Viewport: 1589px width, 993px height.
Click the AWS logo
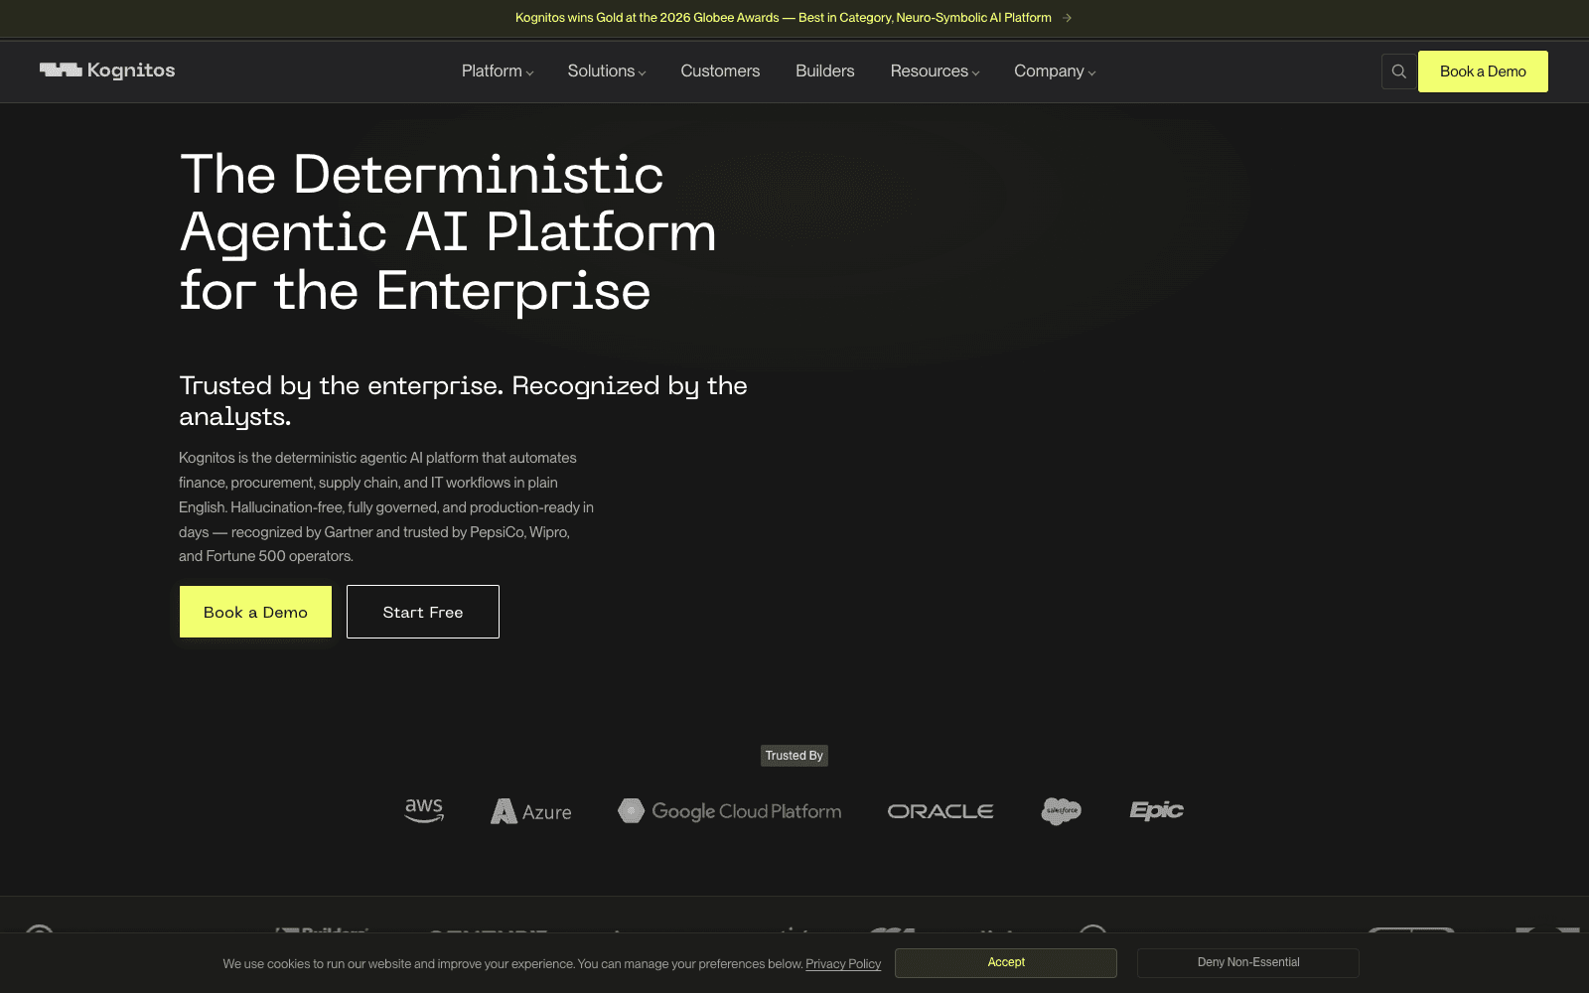point(424,810)
